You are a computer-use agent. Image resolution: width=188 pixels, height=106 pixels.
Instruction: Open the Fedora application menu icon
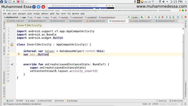(x=2, y=1)
